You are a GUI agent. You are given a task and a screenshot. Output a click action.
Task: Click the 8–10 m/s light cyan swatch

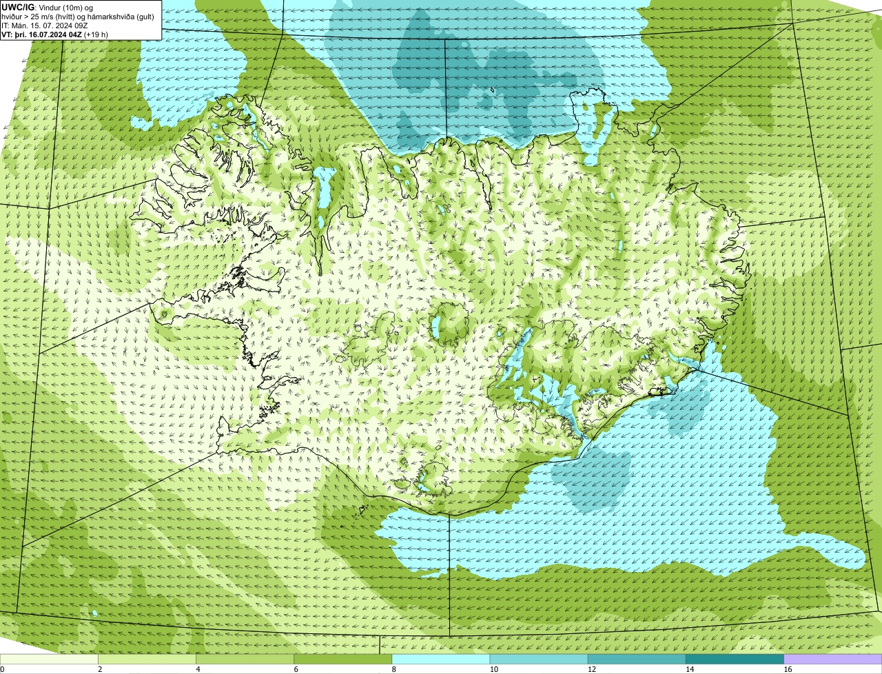441,660
